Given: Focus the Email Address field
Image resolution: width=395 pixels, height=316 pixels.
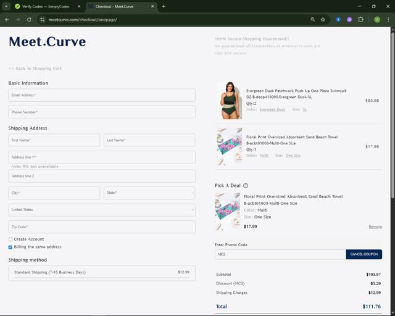Looking at the screenshot, I should pyautogui.click(x=102, y=95).
